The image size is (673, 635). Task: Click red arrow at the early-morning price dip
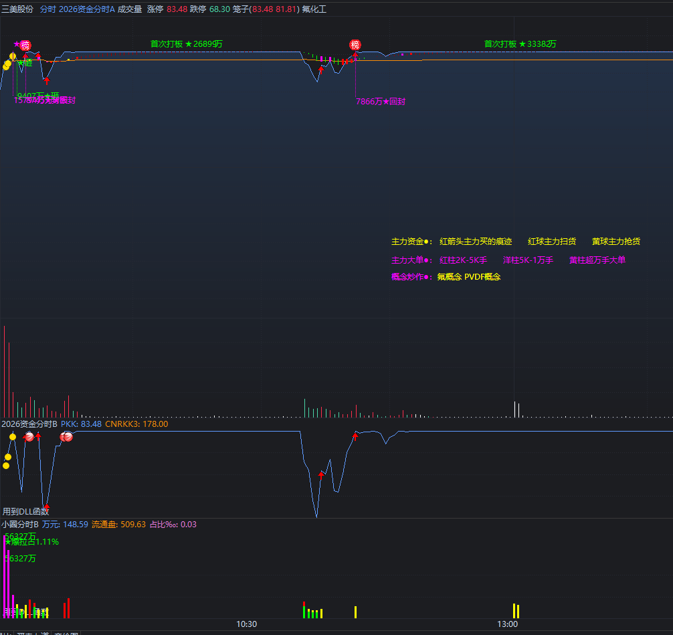tap(47, 81)
